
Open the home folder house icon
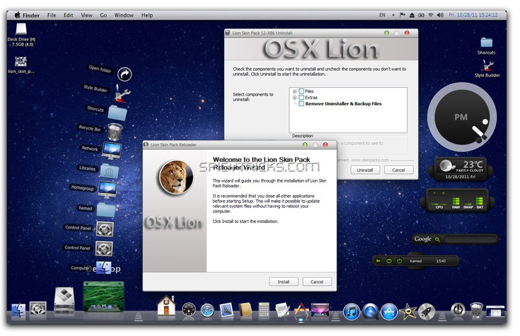coord(166,305)
